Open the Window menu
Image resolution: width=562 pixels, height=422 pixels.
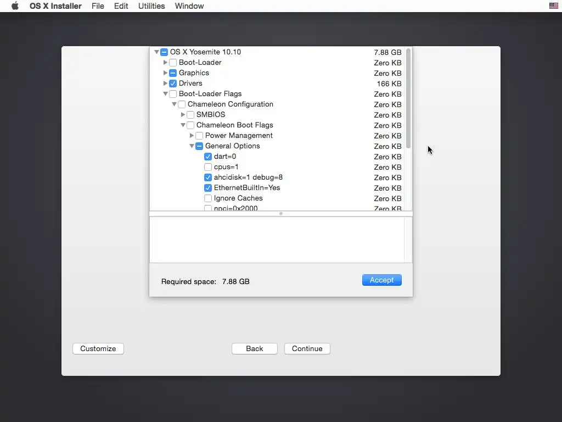(x=189, y=6)
